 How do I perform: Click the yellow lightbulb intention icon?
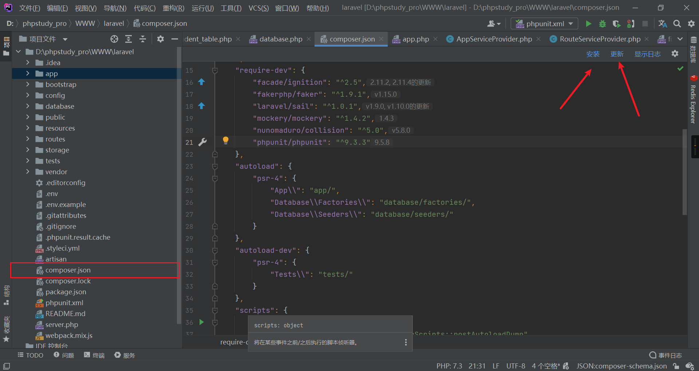coord(226,140)
